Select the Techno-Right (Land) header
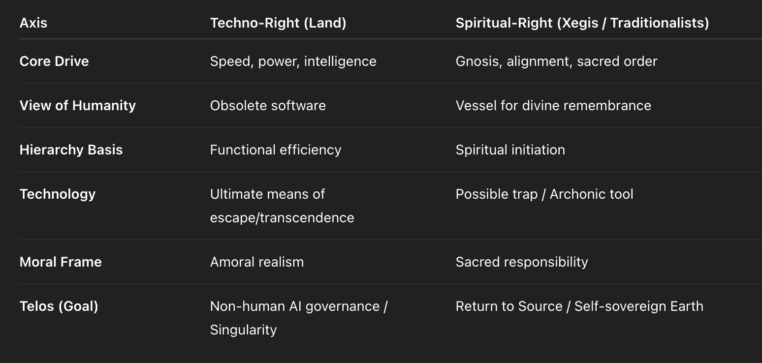This screenshot has width=762, height=363. [278, 23]
